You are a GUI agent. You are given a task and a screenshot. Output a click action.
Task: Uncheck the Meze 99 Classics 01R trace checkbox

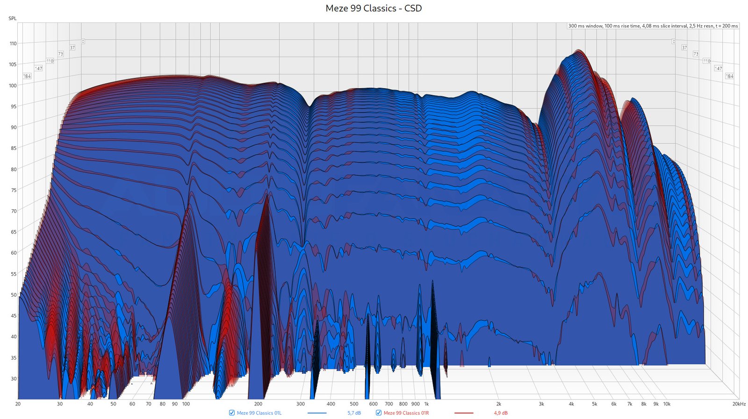pos(379,413)
